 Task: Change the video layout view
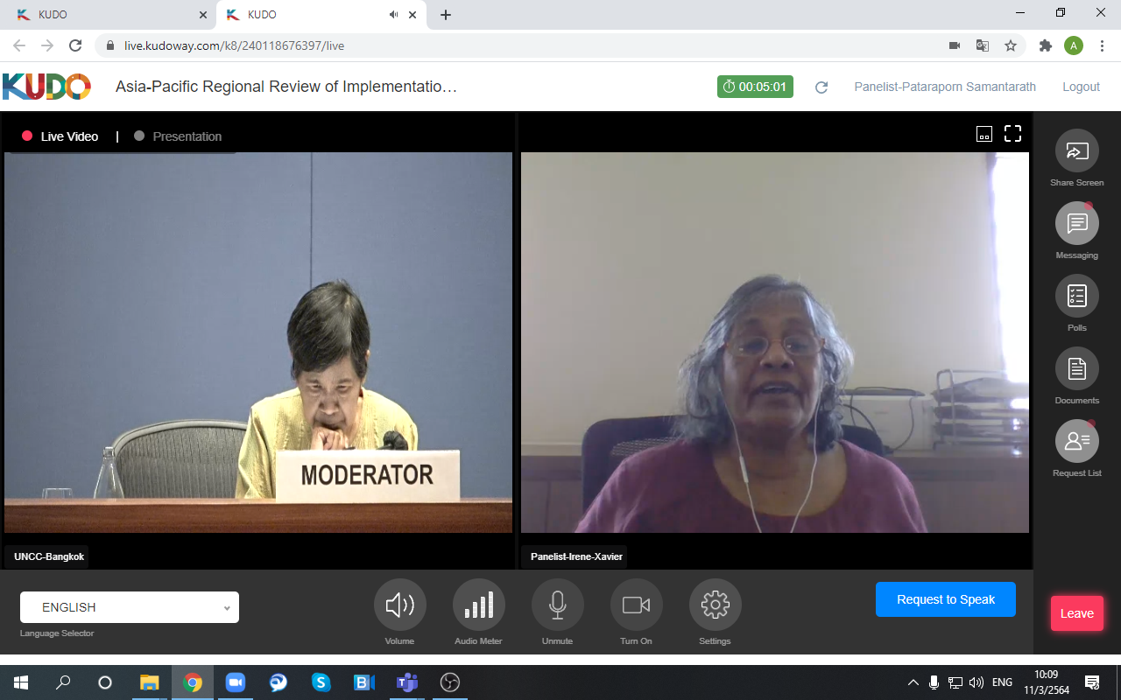coord(984,134)
